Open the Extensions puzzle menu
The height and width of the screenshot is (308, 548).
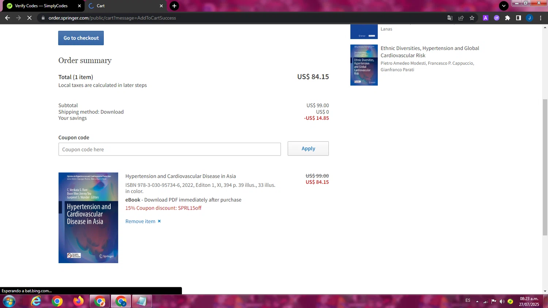[x=507, y=18]
